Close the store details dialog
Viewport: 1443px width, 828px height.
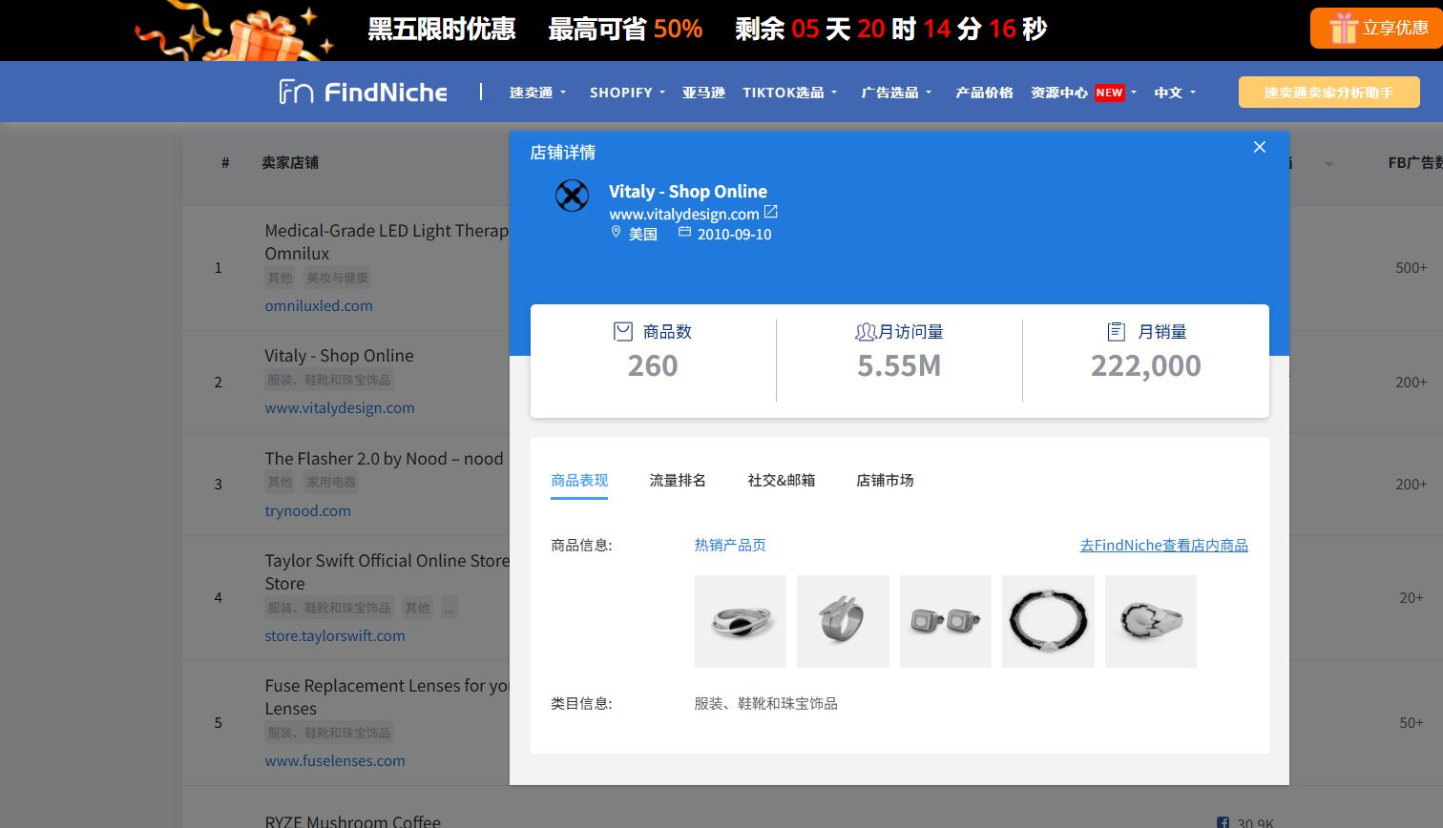tap(1260, 147)
